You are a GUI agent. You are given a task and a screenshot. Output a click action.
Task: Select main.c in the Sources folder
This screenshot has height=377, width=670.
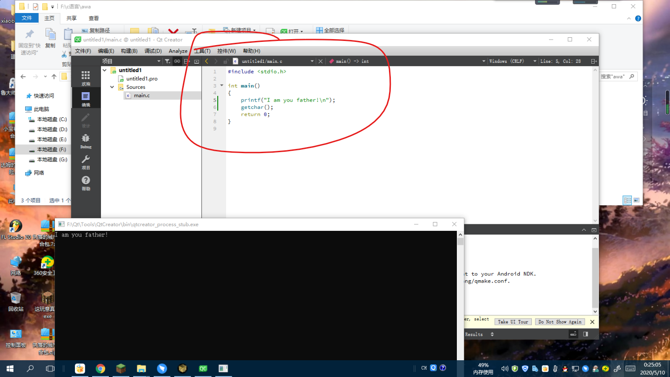click(141, 95)
